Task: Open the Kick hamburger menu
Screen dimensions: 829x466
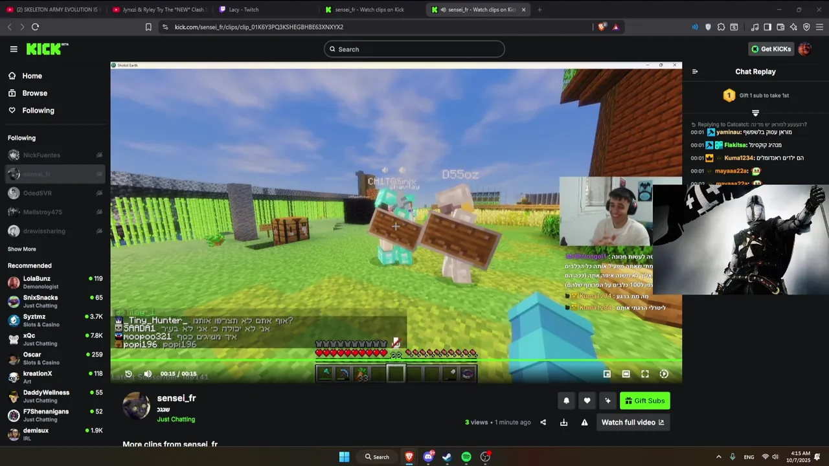Action: (14, 49)
